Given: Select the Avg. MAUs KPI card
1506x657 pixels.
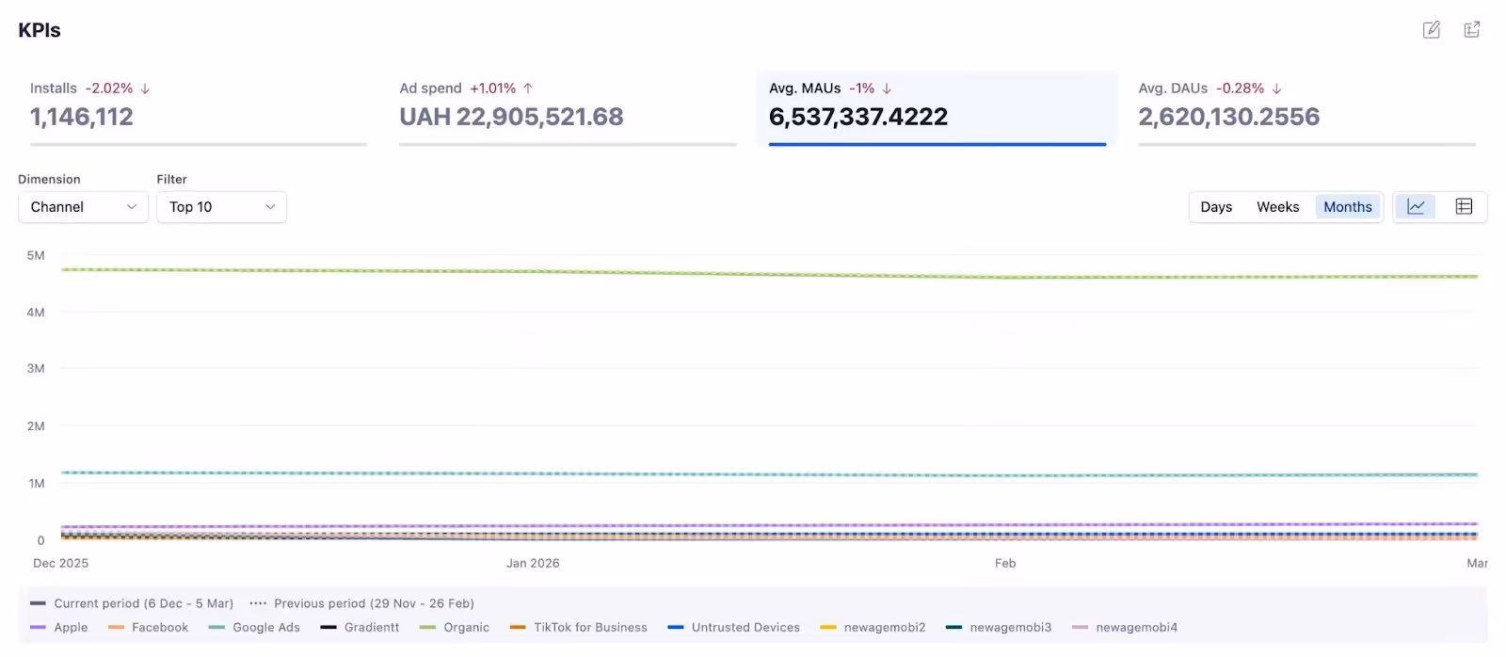Looking at the screenshot, I should click(x=937, y=110).
